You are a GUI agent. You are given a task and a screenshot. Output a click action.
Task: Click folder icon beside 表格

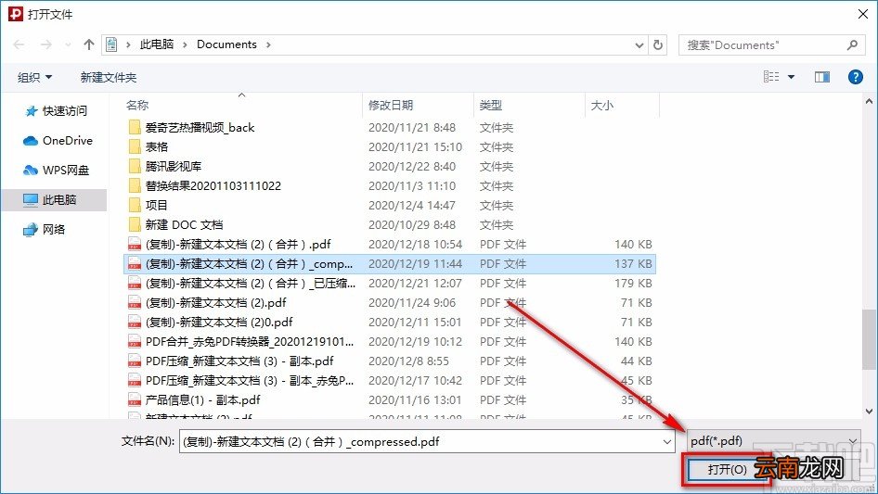tap(135, 146)
